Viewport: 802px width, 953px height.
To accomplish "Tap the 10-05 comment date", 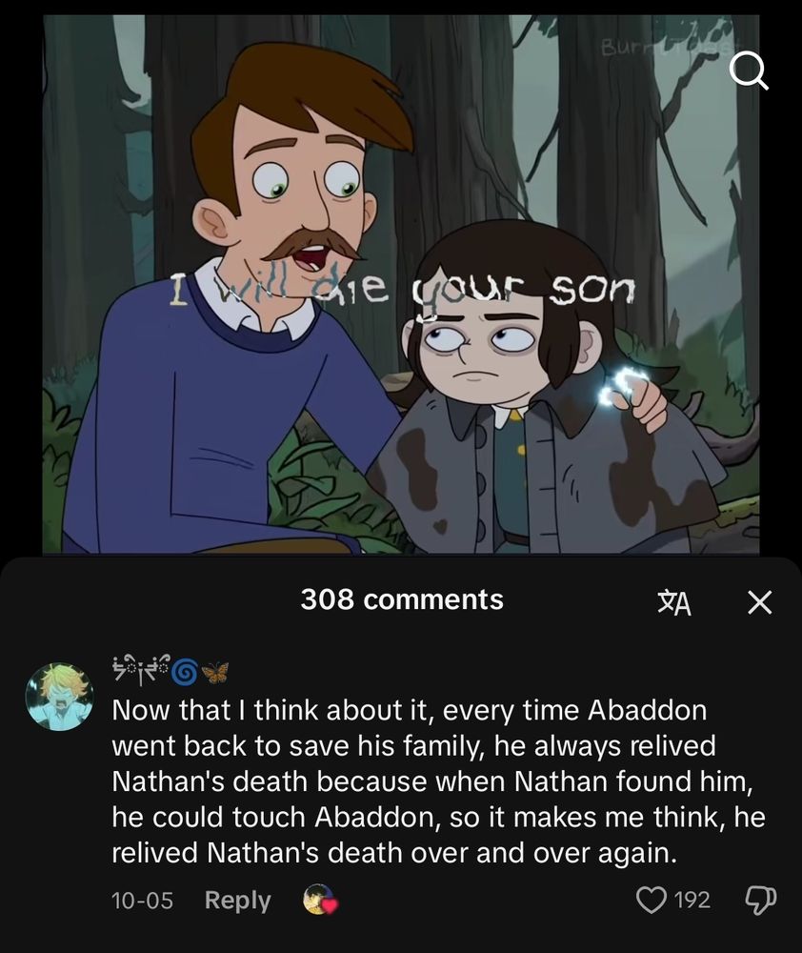I will (142, 901).
